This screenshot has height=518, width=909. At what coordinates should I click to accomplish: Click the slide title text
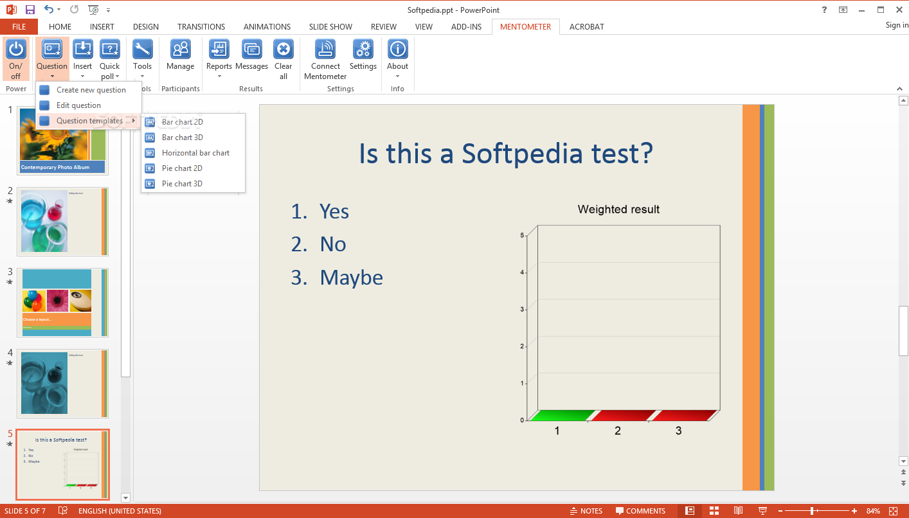pyautogui.click(x=505, y=154)
